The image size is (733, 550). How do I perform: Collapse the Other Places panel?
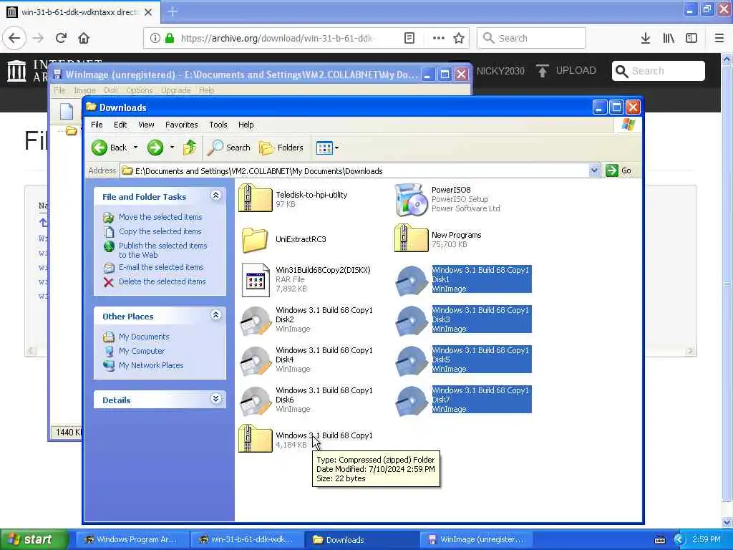(215, 315)
